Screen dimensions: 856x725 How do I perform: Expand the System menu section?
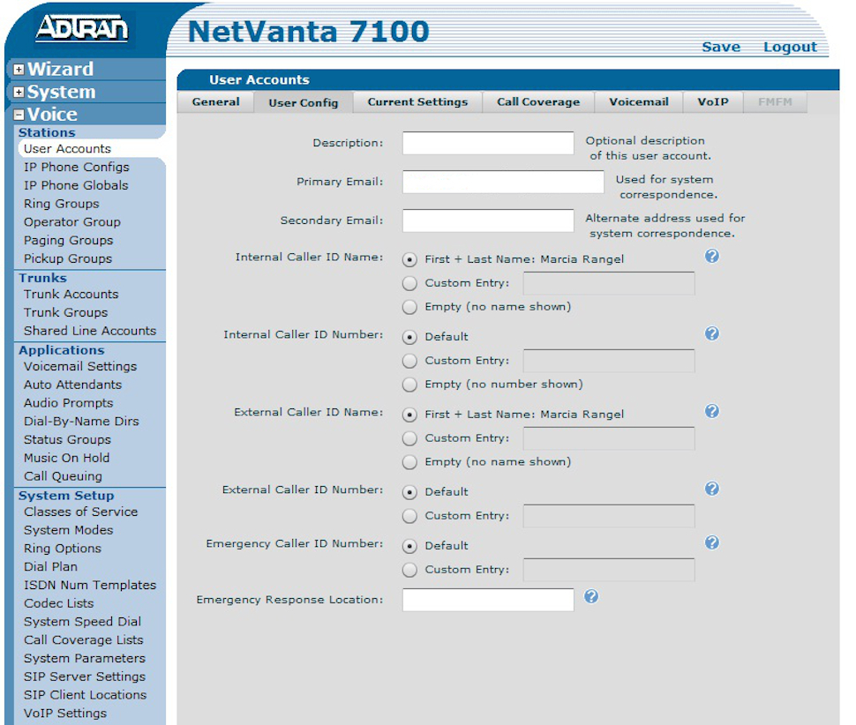click(19, 93)
